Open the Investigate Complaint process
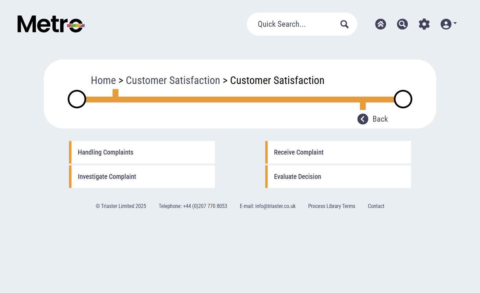Image resolution: width=480 pixels, height=293 pixels. [142, 176]
